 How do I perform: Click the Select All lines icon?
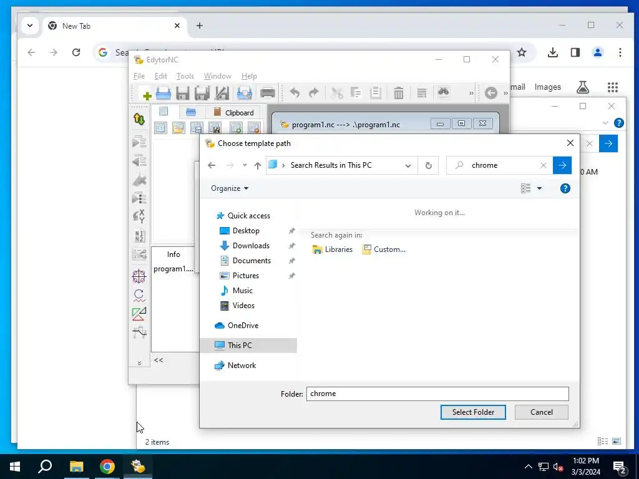(421, 94)
